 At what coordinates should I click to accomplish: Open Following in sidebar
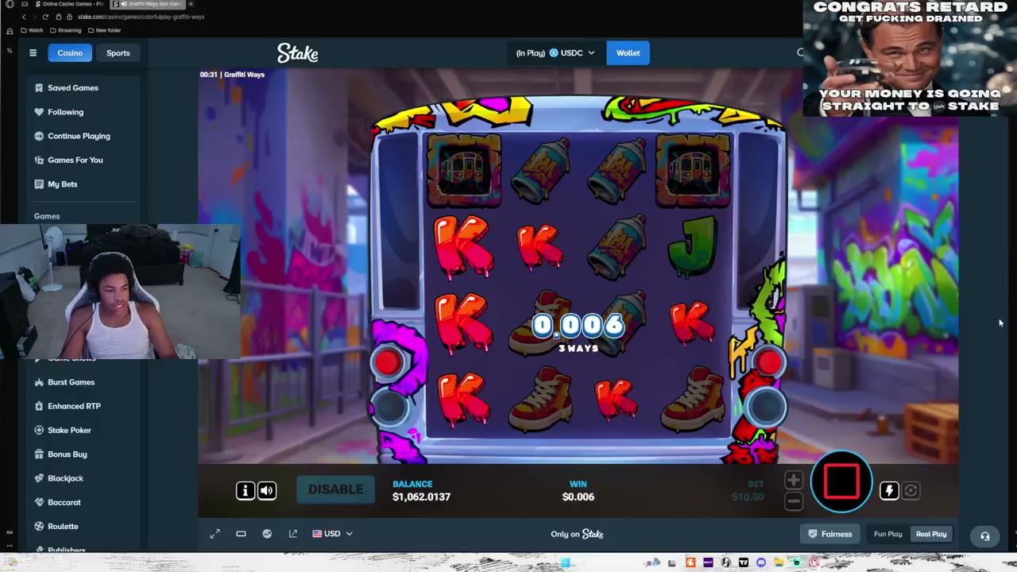pyautogui.click(x=83, y=112)
